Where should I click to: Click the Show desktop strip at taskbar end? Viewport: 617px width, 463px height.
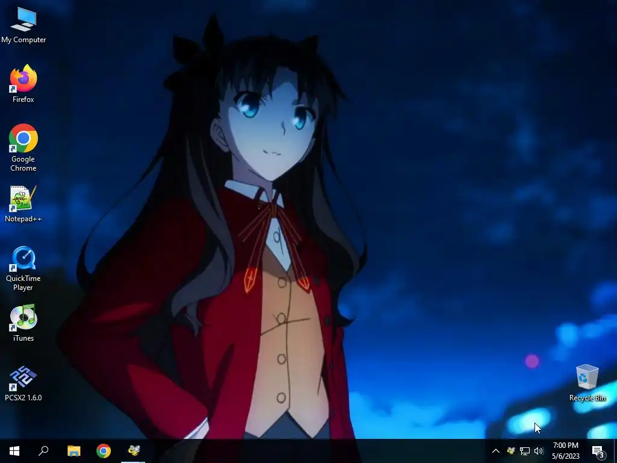tap(615, 451)
